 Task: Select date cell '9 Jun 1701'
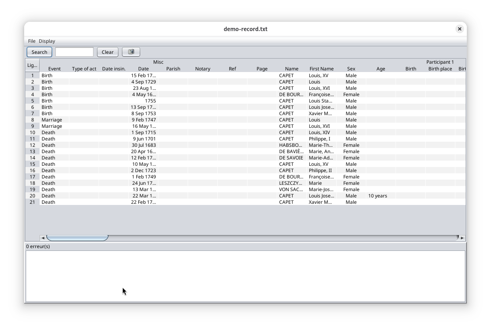click(143, 138)
